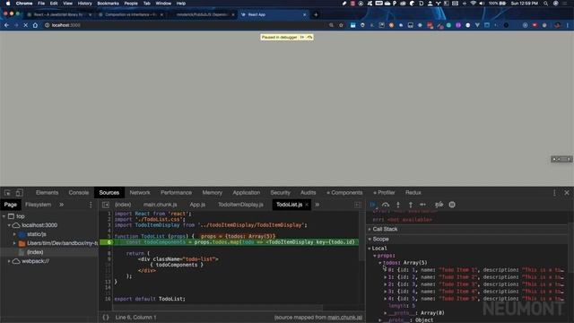Open the React Profiler panel
Viewport: 574px width, 323px height.
384,193
